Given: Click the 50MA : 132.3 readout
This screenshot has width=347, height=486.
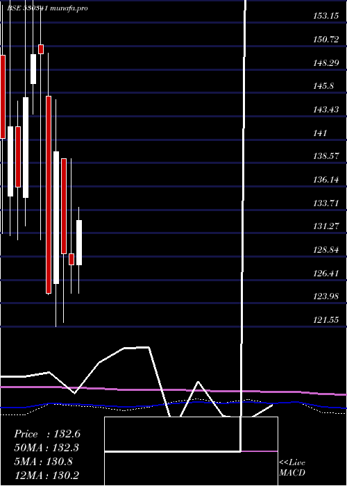Looking at the screenshot, I should (x=46, y=448).
